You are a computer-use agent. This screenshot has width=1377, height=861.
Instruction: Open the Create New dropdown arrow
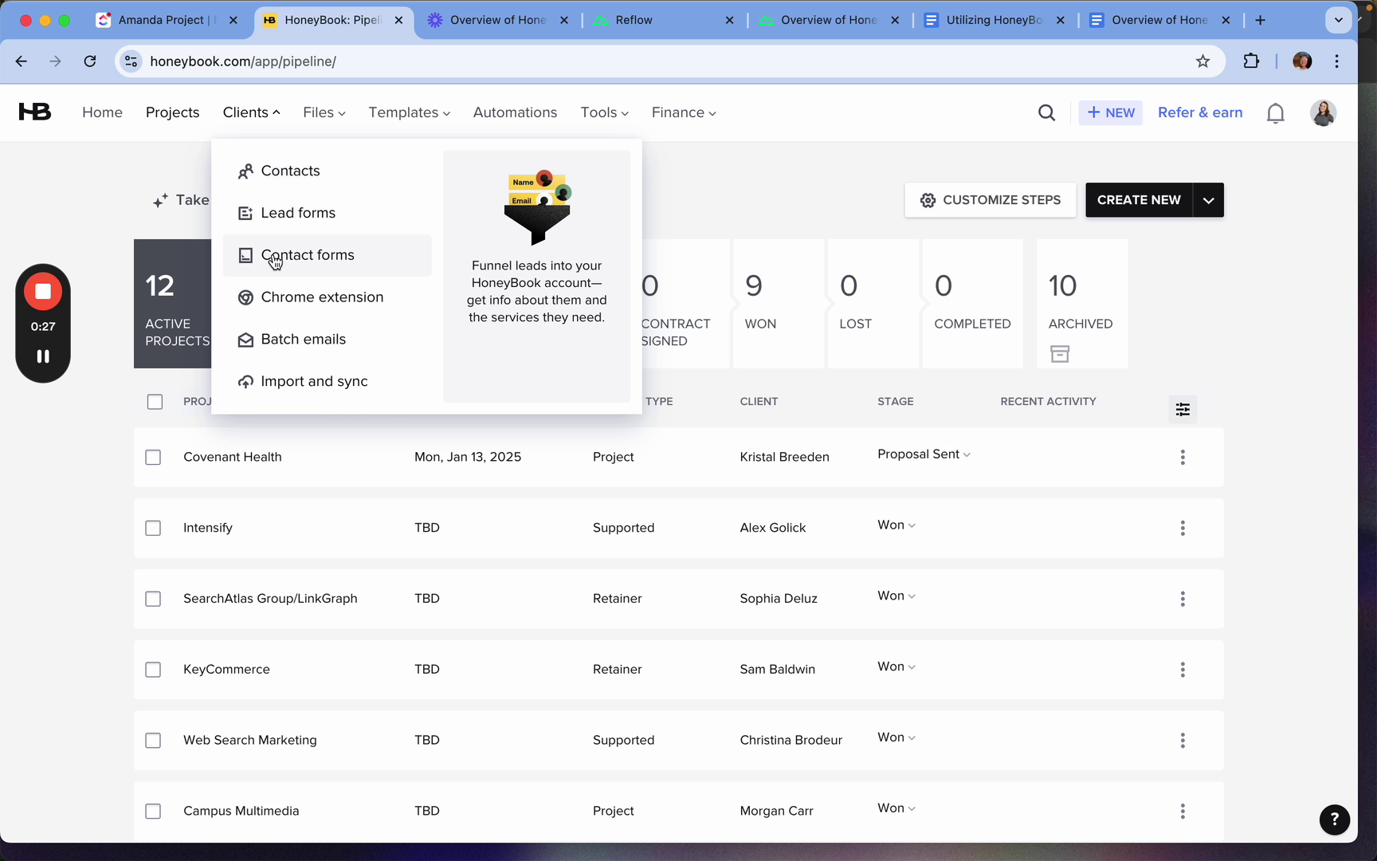coord(1209,200)
